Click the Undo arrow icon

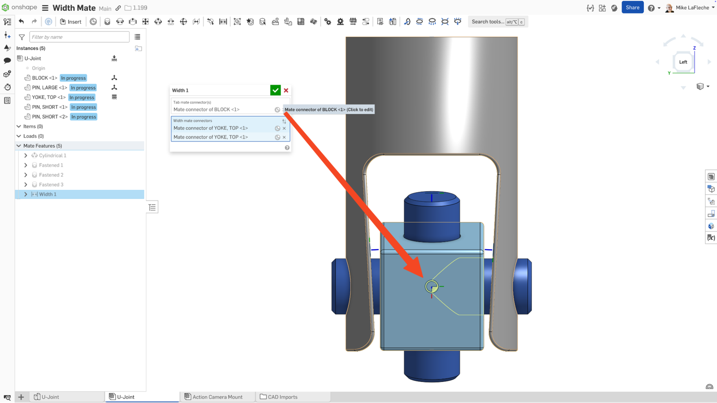pyautogui.click(x=21, y=21)
